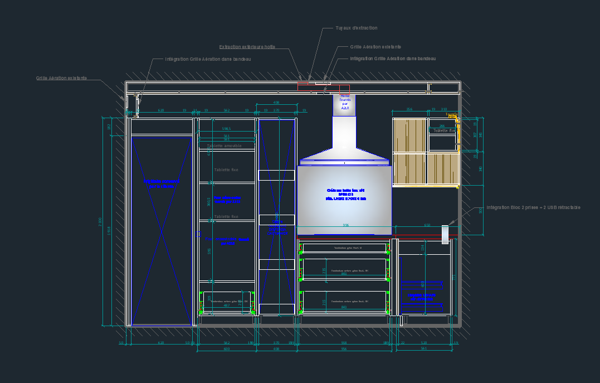Select the 956 dimension on the bottom row
This screenshot has width=600, height=383.
click(344, 349)
